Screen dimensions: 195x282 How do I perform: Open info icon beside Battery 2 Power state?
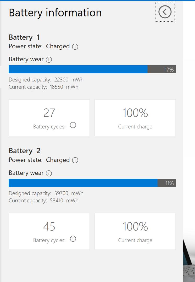pyautogui.click(x=75, y=160)
